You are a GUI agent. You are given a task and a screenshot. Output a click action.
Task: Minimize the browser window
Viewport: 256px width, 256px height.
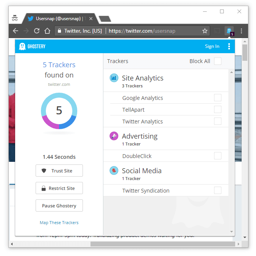[x=205, y=11]
